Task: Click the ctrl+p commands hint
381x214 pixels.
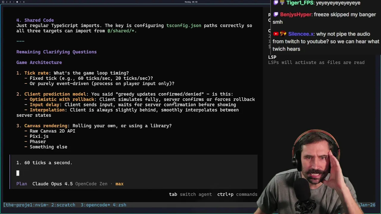Action: 237,194
